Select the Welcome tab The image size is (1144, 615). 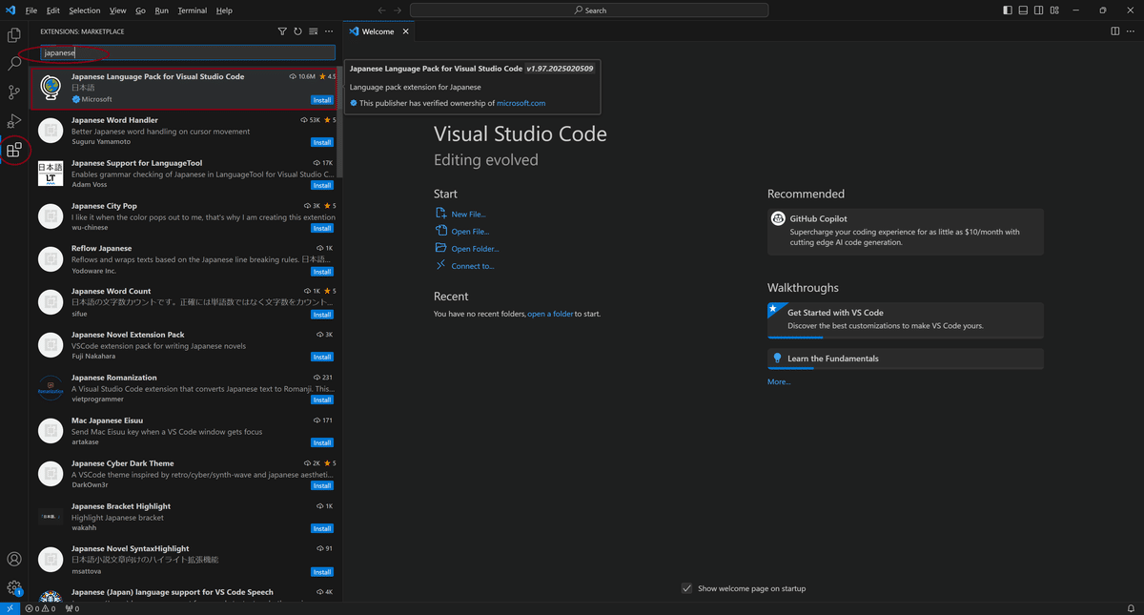click(378, 30)
